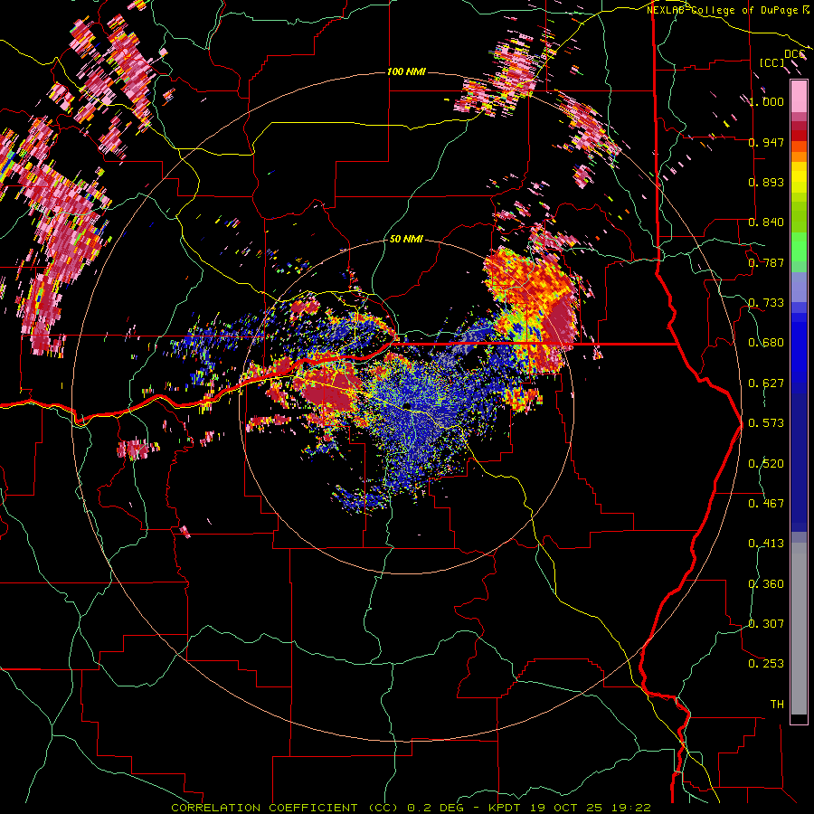814x814 pixels.
Task: Click the 100 NMI range ring label
Action: tap(406, 71)
